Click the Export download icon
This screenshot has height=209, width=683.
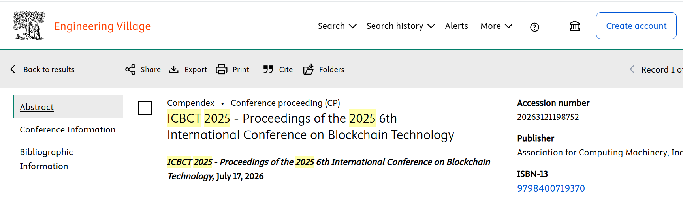[x=174, y=69]
